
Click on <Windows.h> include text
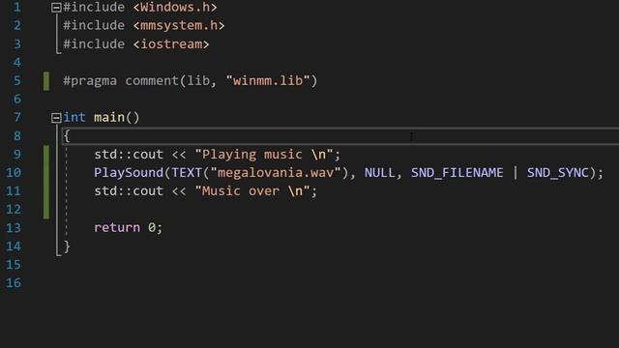point(175,7)
